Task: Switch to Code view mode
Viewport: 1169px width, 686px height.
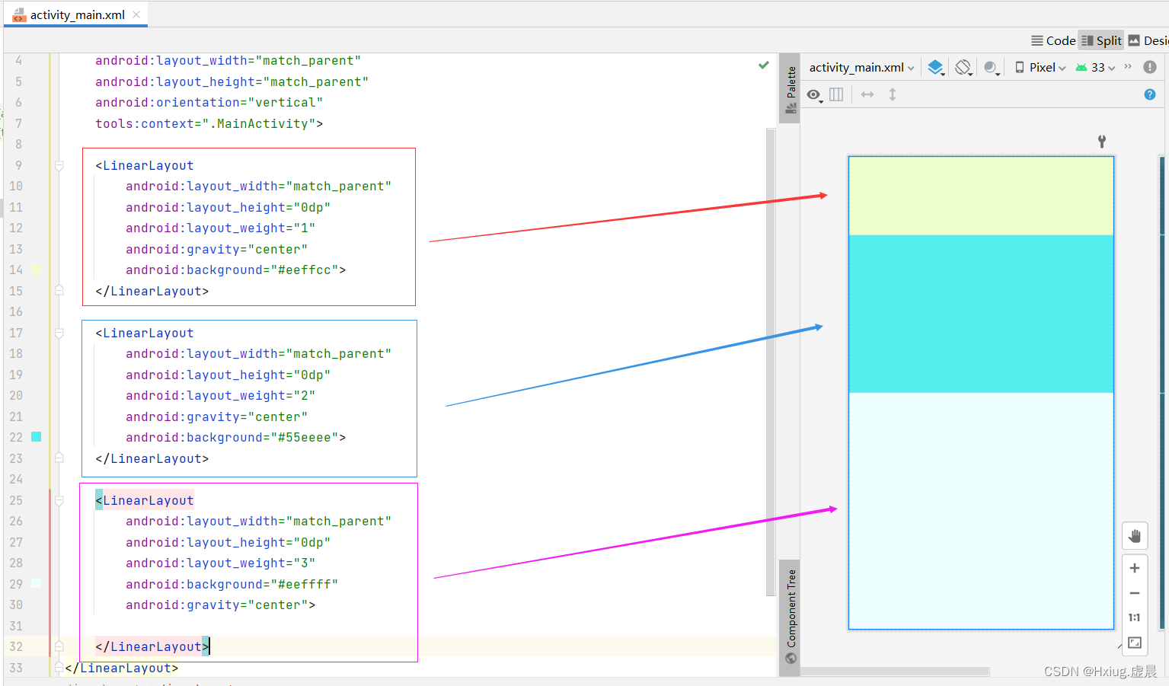Action: pyautogui.click(x=1053, y=40)
